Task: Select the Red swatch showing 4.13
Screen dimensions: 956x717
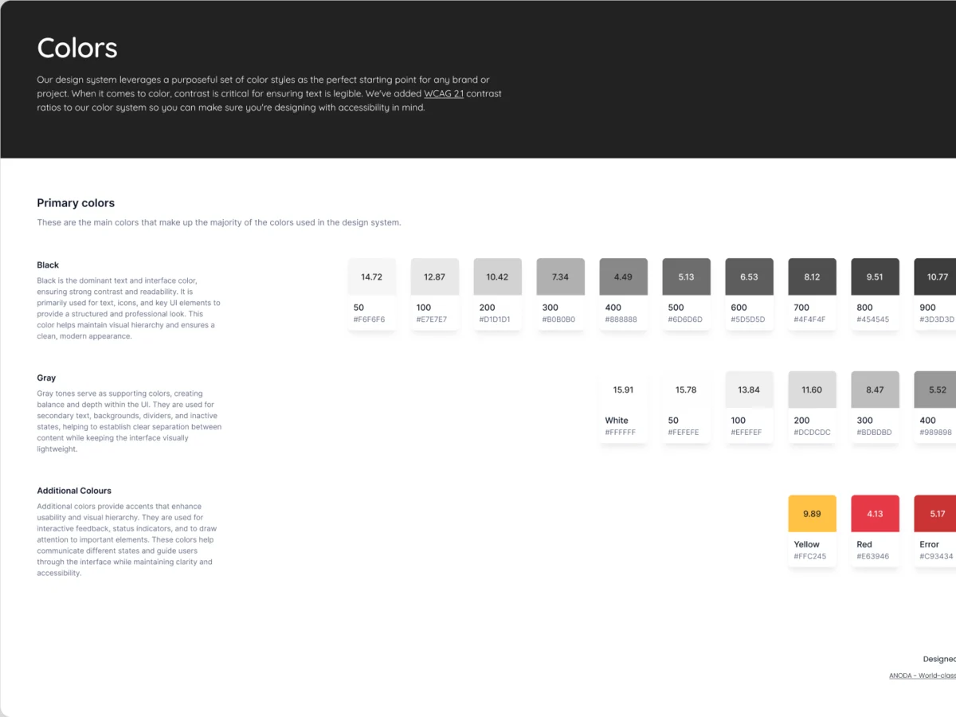Action: click(876, 514)
